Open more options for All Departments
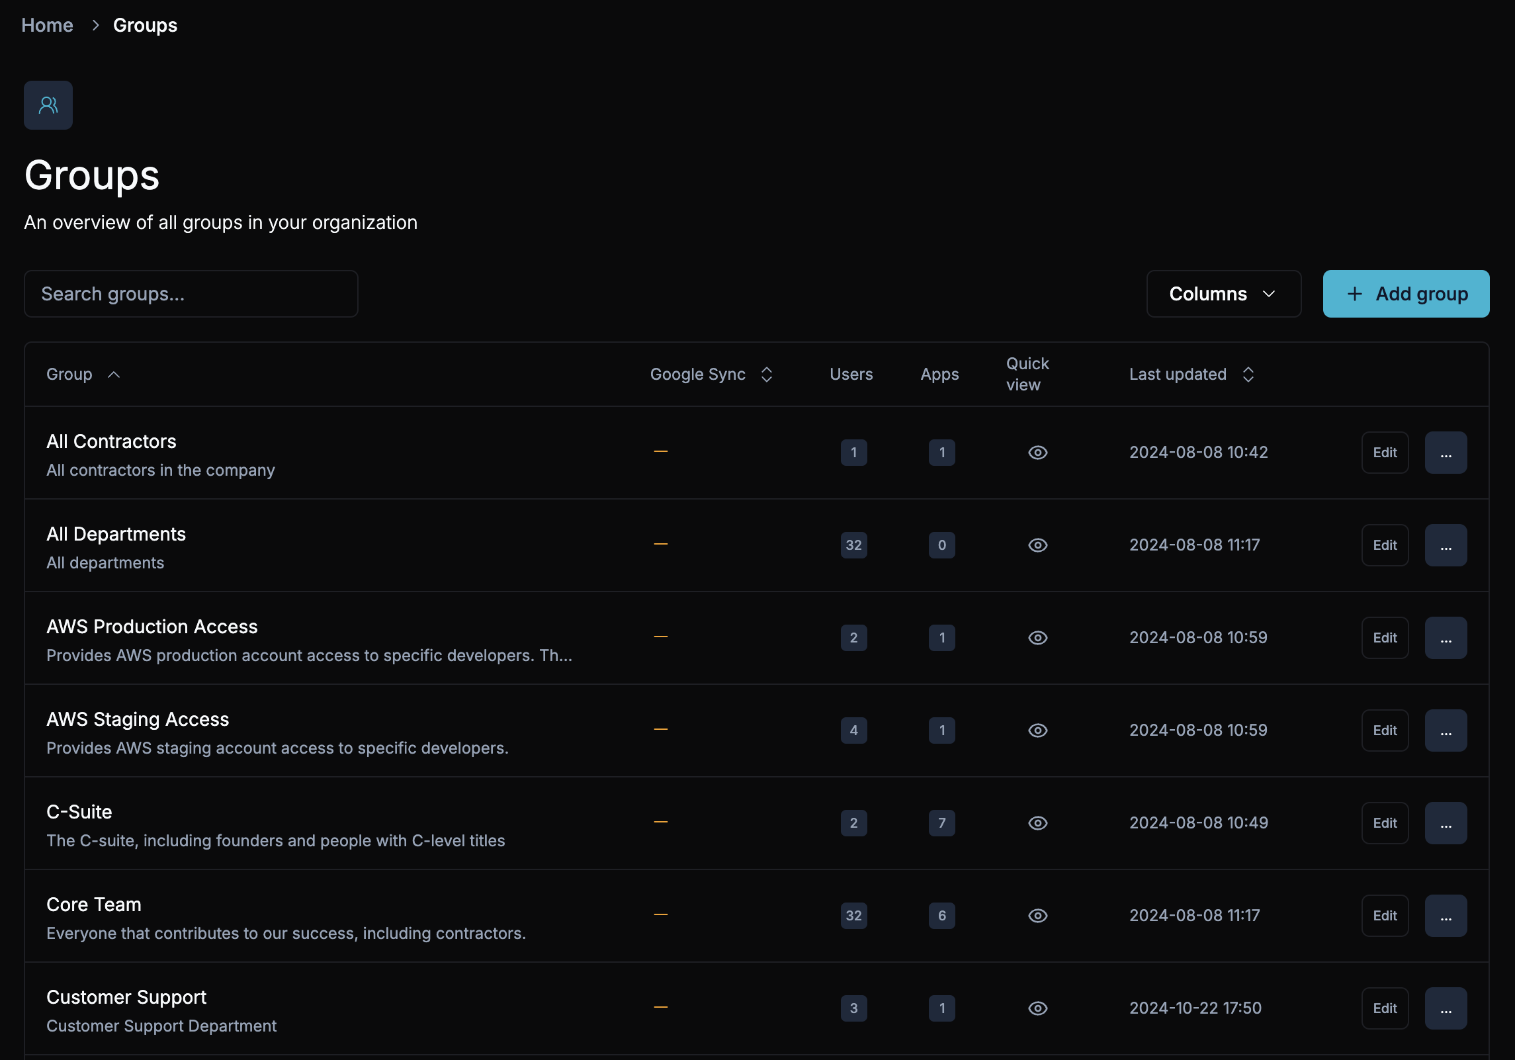 [1446, 545]
